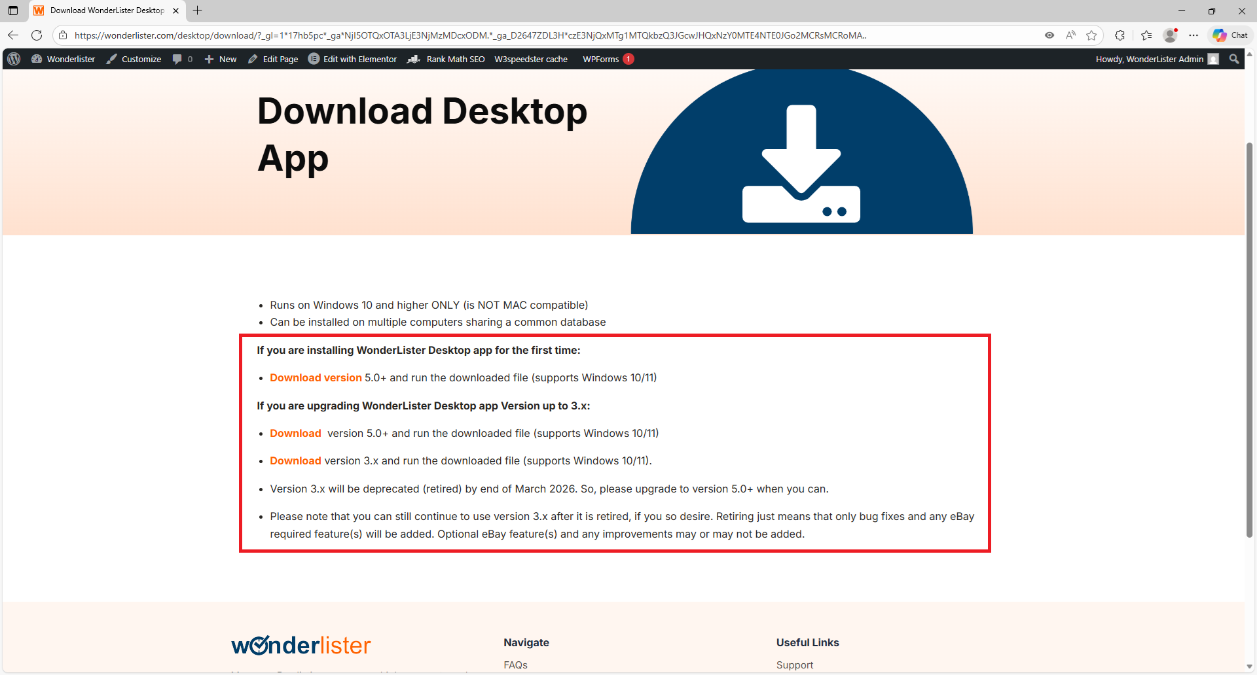
Task: Open the Wonderlister site icon menu
Action: (x=37, y=59)
